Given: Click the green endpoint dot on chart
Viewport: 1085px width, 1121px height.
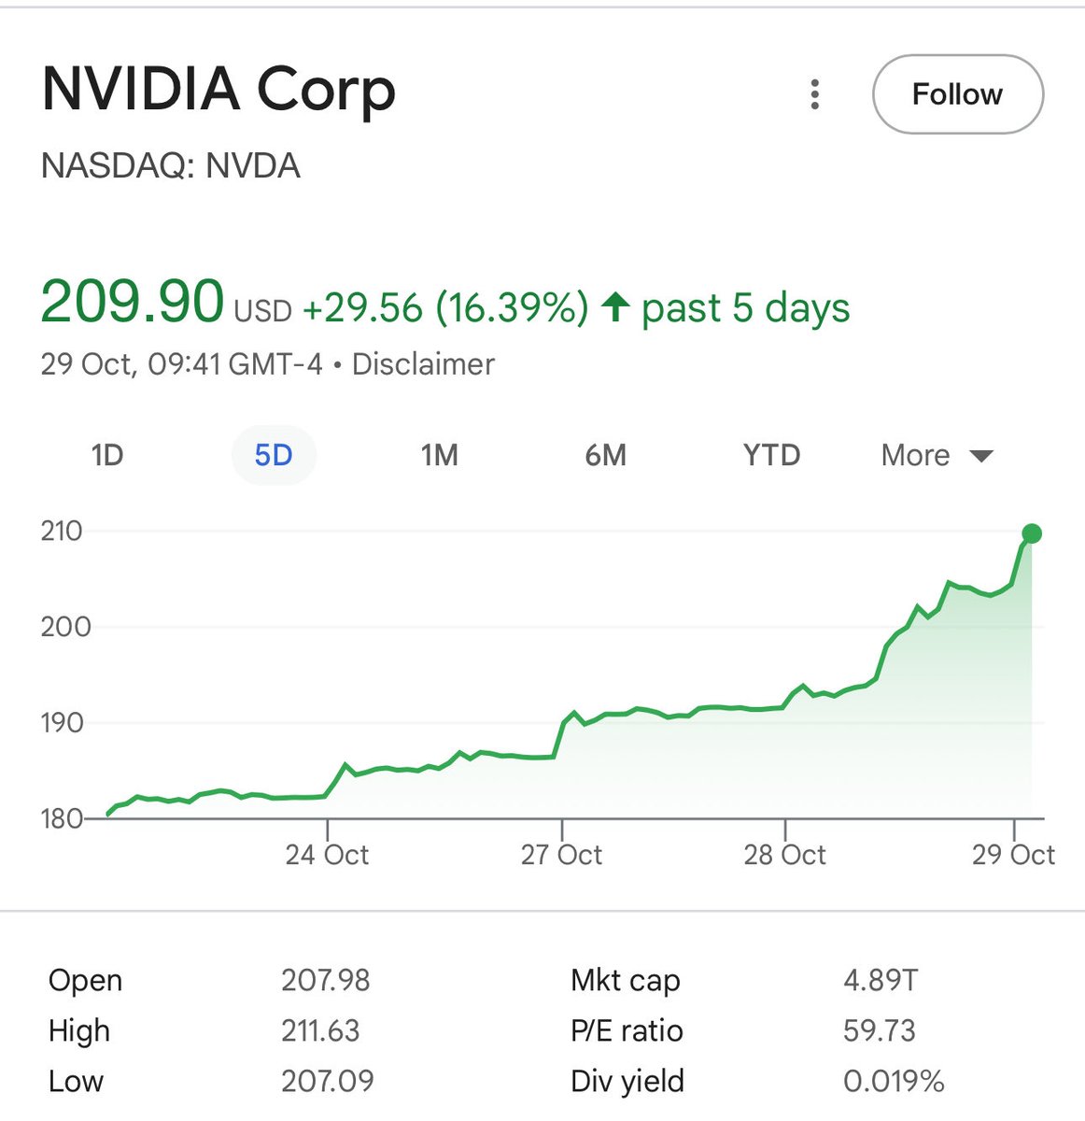Looking at the screenshot, I should coord(1032,533).
